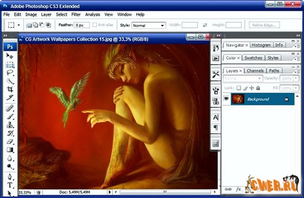Switch to the Swatches tab

[x=253, y=58]
